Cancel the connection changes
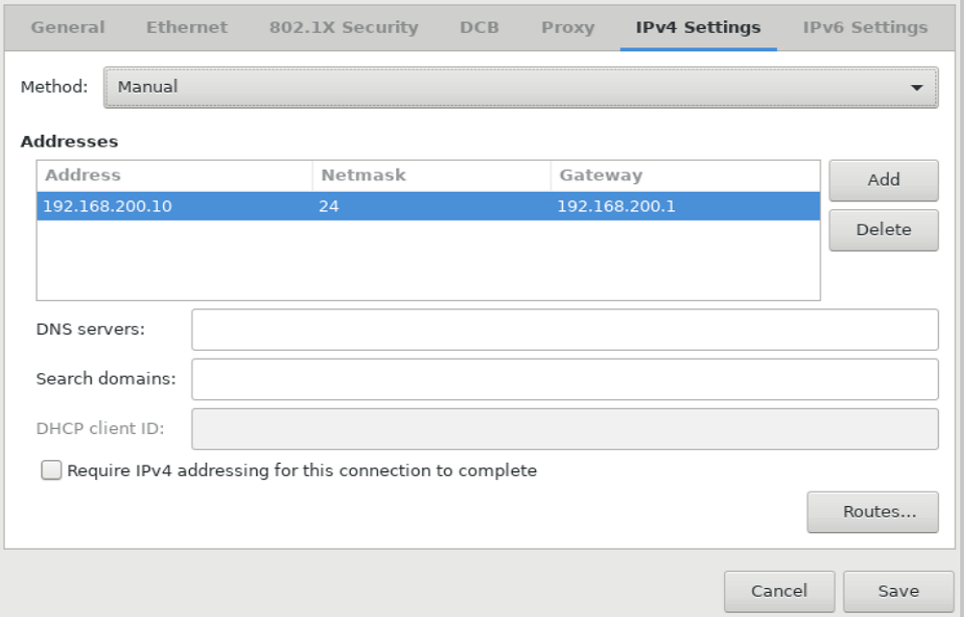Screen dimensions: 964x617 pyautogui.click(x=779, y=591)
